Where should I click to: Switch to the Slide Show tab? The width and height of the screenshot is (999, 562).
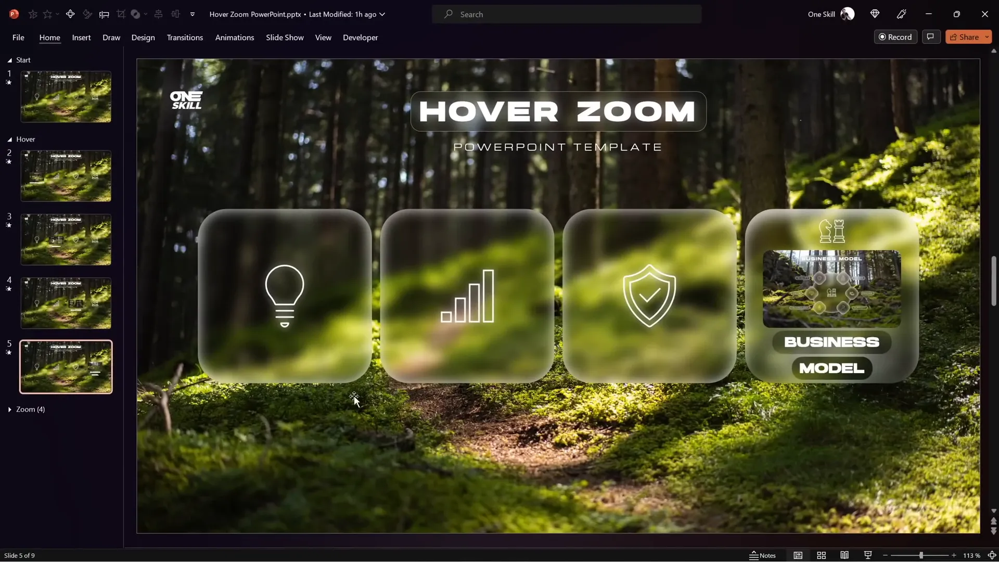(285, 37)
